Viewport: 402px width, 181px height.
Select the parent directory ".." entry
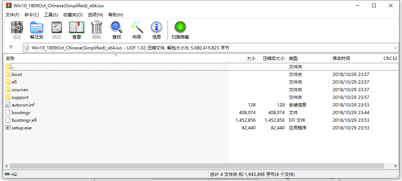(13, 67)
